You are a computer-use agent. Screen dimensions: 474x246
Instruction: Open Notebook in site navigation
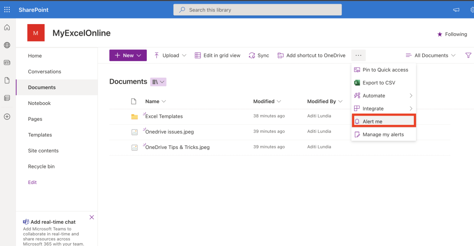39,103
